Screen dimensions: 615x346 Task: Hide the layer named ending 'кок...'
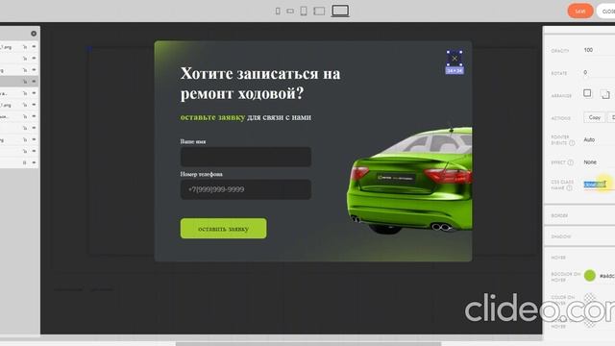point(34,116)
